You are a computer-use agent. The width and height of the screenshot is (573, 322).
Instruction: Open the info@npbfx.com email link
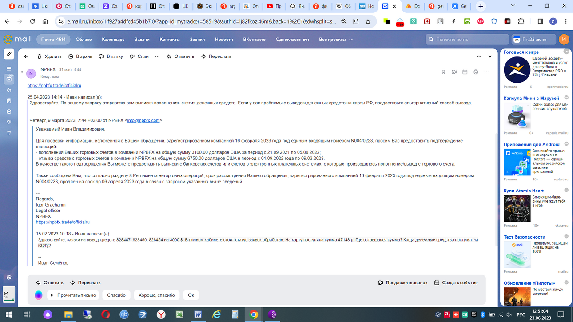tap(143, 120)
